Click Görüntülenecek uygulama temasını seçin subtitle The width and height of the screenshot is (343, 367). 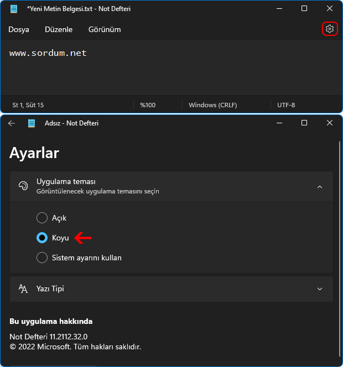click(98, 191)
